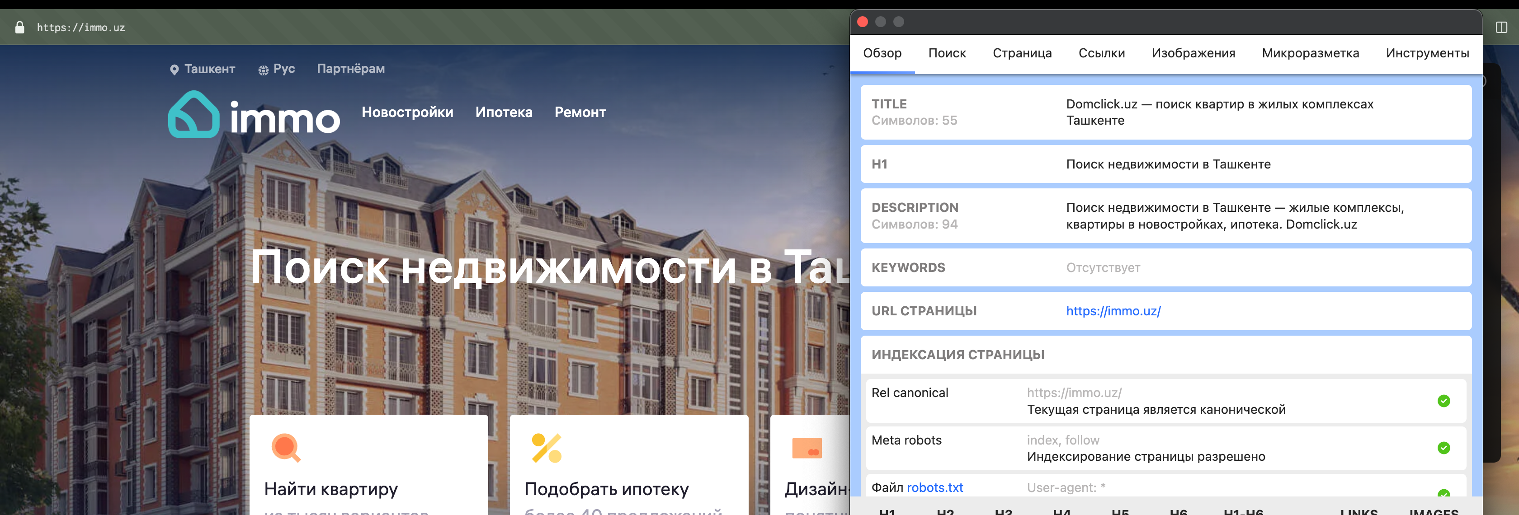Follow the https://immo.uz/ page URL link

[x=1113, y=310]
